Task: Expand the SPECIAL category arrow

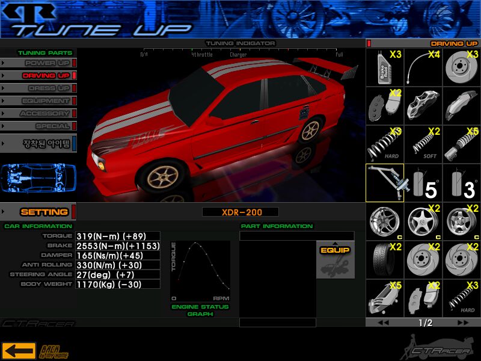Action: (x=4, y=126)
